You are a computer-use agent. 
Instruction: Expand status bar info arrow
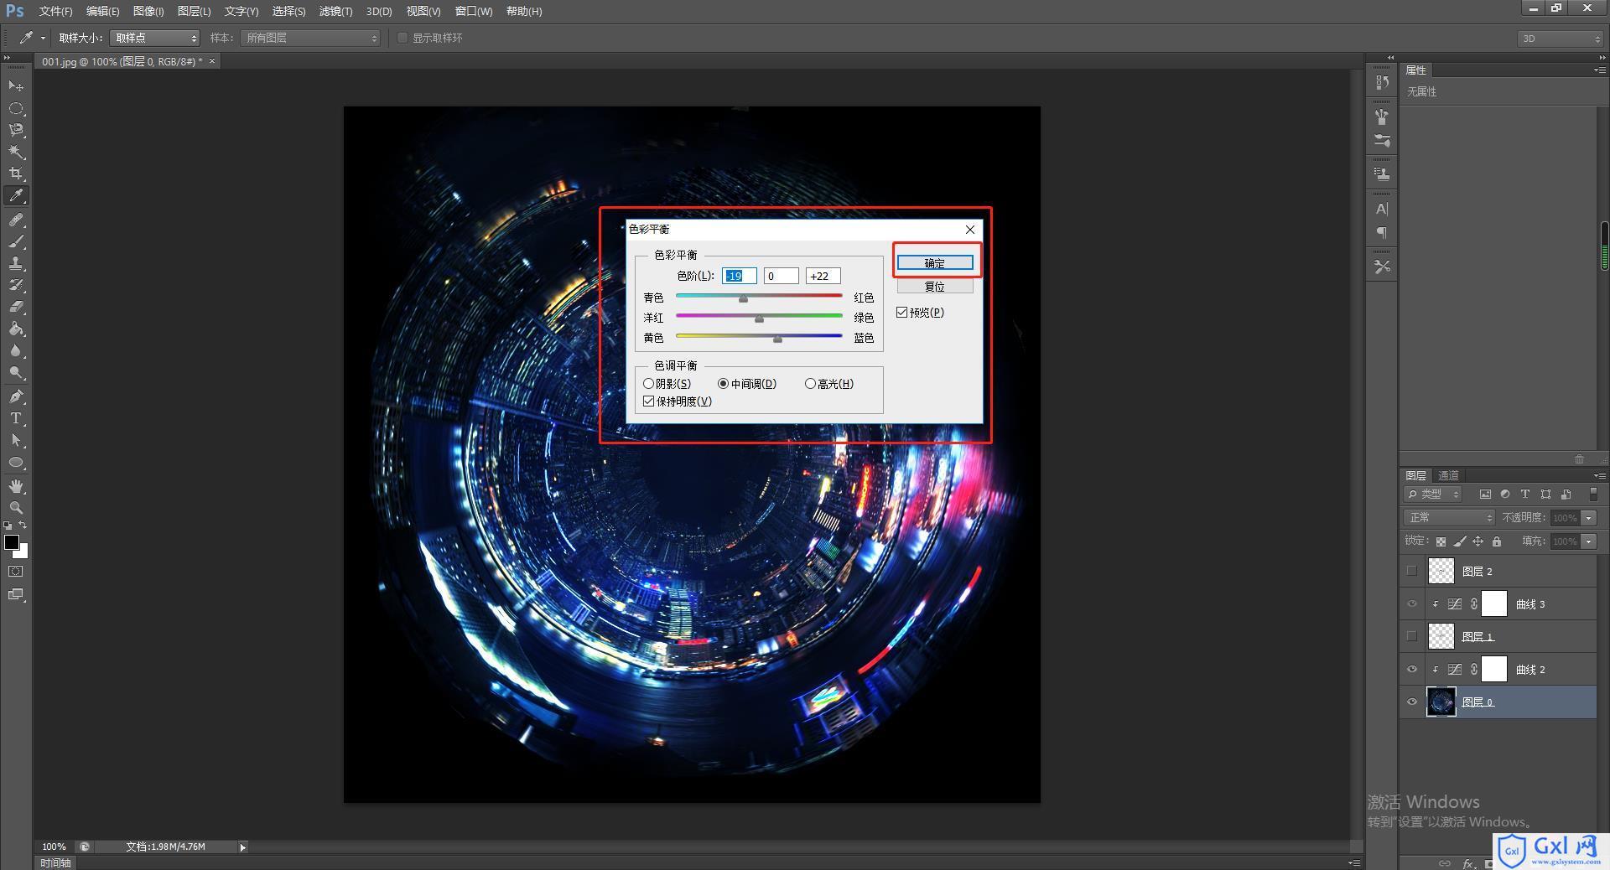pos(243,847)
